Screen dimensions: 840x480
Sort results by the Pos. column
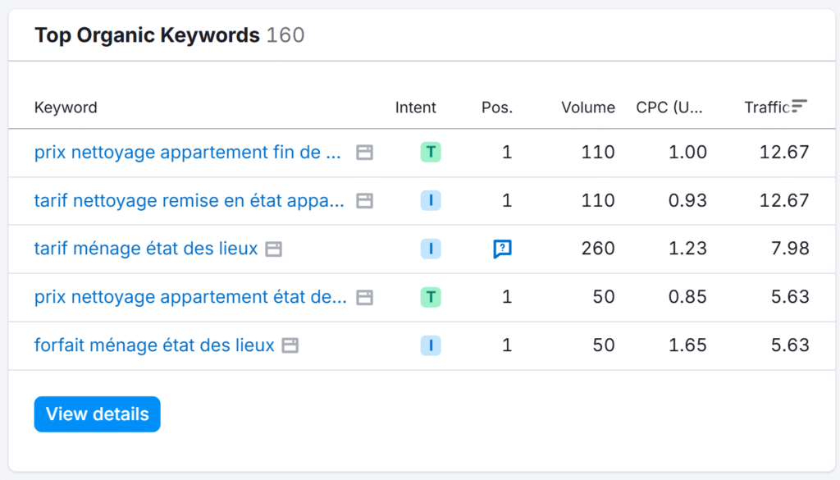pyautogui.click(x=496, y=107)
